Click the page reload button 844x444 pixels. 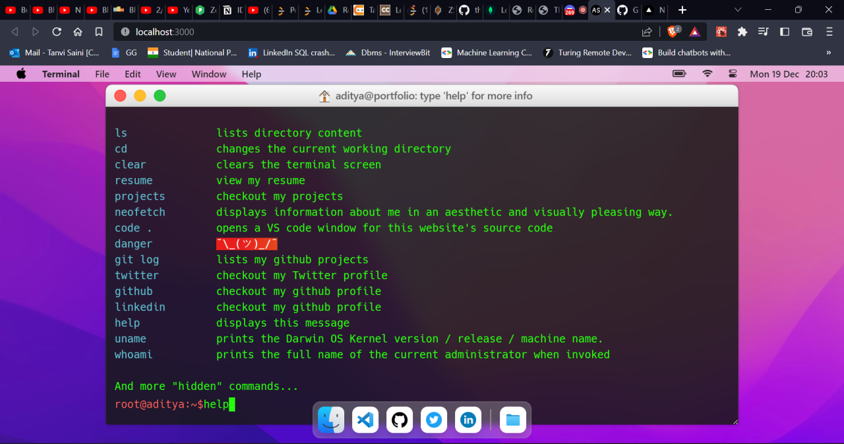pos(56,31)
